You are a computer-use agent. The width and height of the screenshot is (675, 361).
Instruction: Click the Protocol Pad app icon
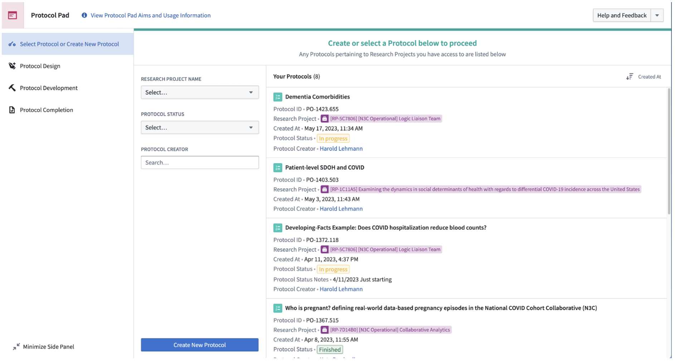pyautogui.click(x=13, y=15)
